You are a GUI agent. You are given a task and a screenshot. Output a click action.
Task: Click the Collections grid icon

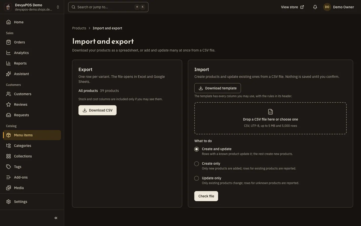(x=9, y=156)
